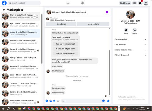
Task: Open the James conversation
Action: click(x=20, y=50)
